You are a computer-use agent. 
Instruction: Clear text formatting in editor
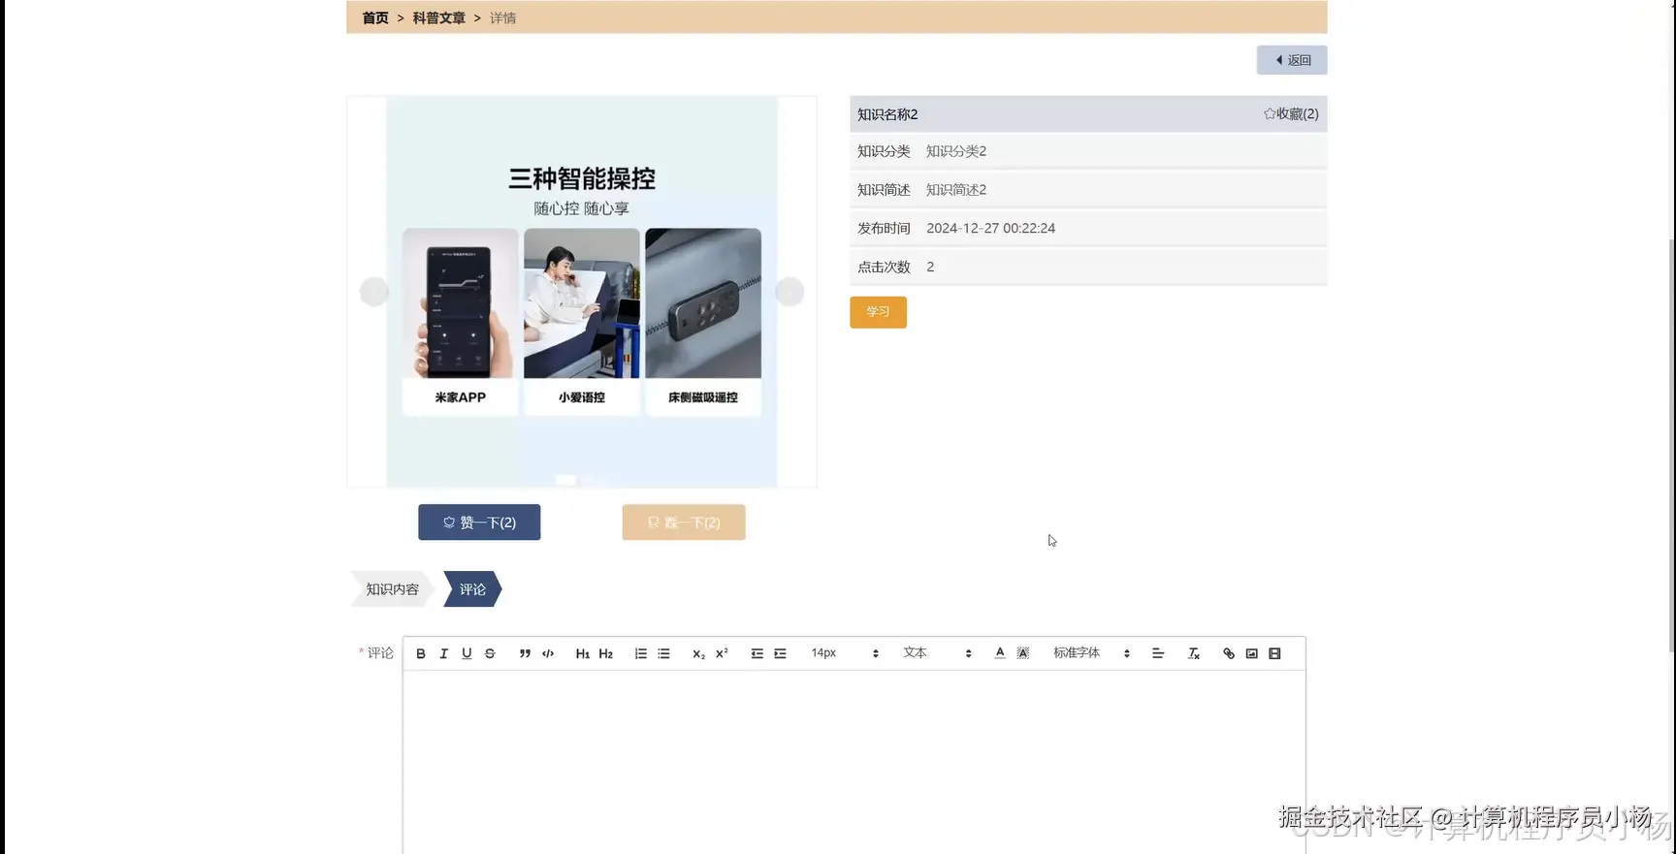(1194, 653)
